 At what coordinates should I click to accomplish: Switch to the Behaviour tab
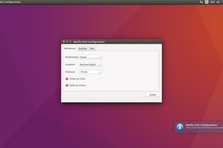[x=70, y=49]
